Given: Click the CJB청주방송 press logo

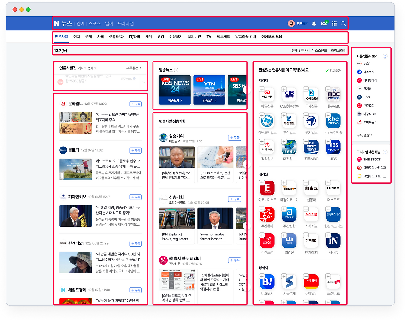Looking at the screenshot, I should click(x=289, y=95).
